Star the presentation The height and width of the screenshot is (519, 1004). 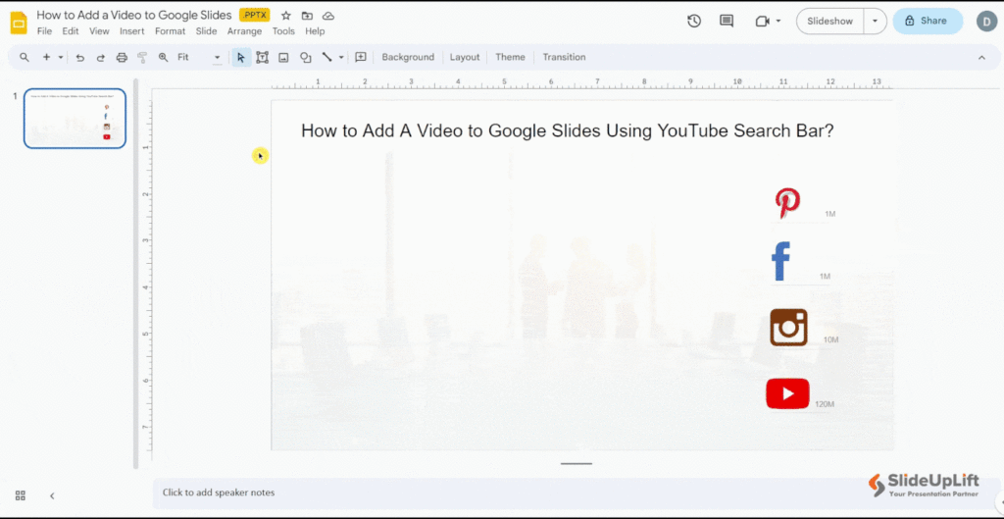tap(286, 16)
